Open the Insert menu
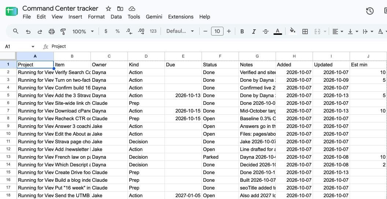 pos(75,17)
